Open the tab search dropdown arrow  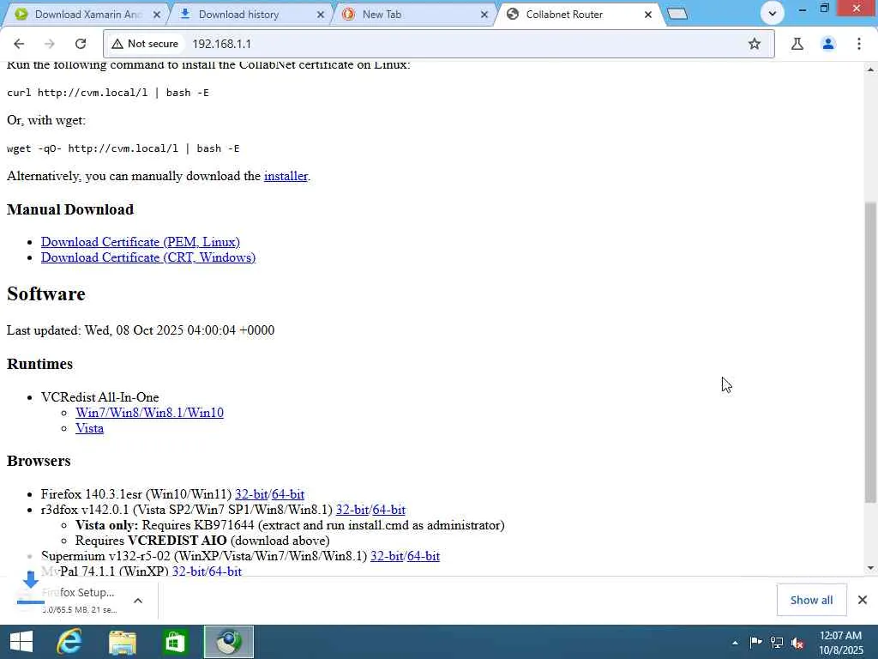point(773,14)
